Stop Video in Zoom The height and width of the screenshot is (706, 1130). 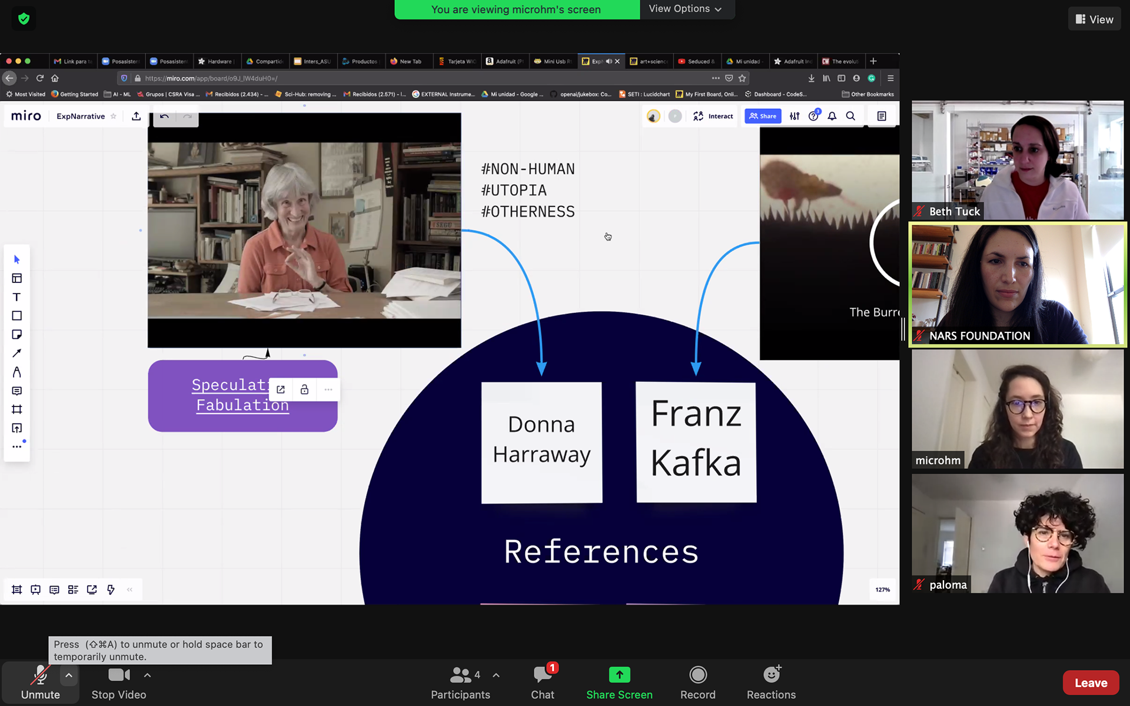tap(119, 682)
